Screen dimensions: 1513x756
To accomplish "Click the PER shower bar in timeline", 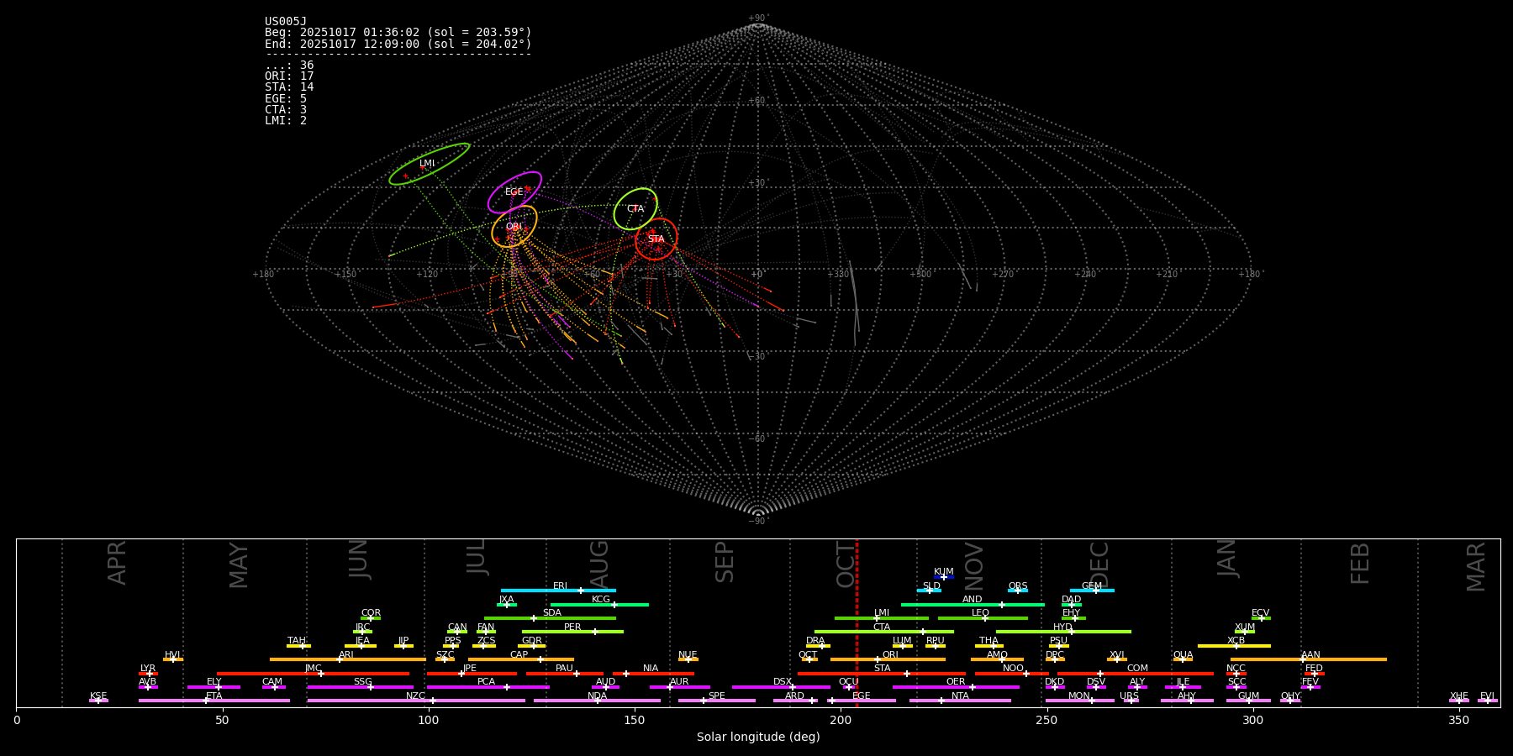I will [572, 632].
